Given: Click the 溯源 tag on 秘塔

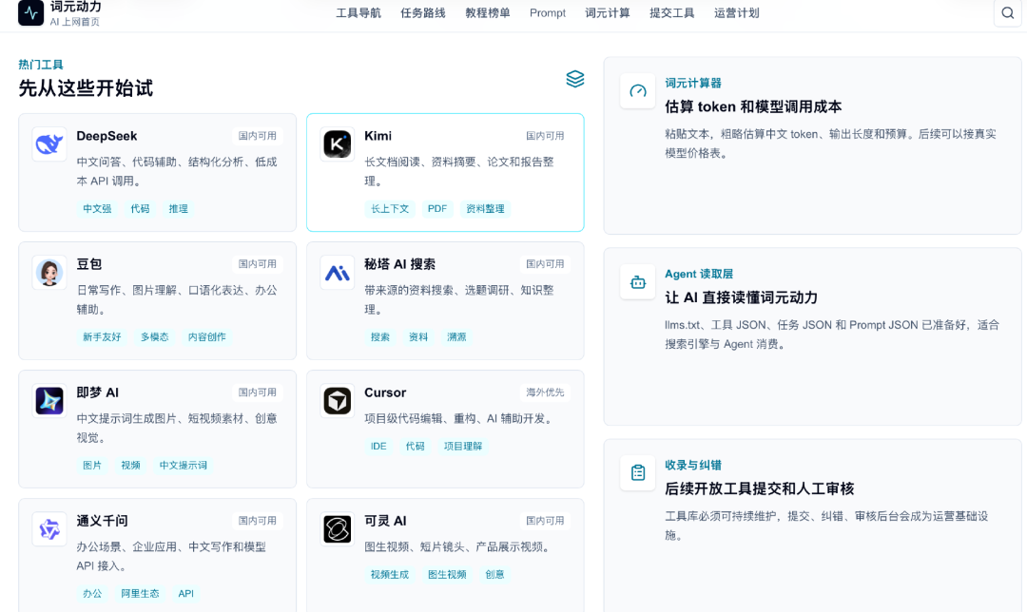Looking at the screenshot, I should (x=456, y=337).
